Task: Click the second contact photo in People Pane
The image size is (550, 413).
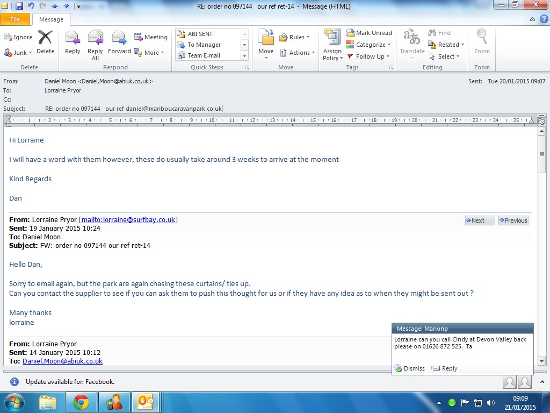Action: [525, 382]
